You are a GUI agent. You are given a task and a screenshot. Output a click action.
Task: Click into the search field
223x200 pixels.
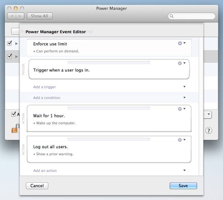(191, 16)
